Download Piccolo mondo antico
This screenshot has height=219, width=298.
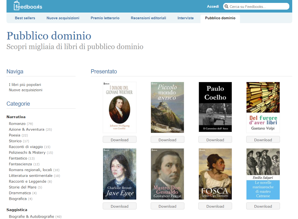click(x=167, y=140)
